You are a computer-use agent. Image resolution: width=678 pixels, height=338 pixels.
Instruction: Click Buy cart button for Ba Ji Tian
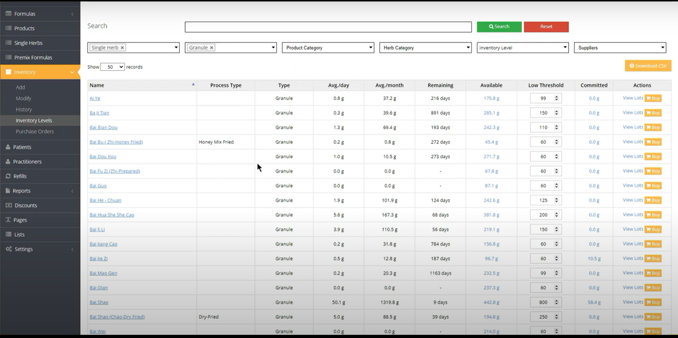(653, 113)
